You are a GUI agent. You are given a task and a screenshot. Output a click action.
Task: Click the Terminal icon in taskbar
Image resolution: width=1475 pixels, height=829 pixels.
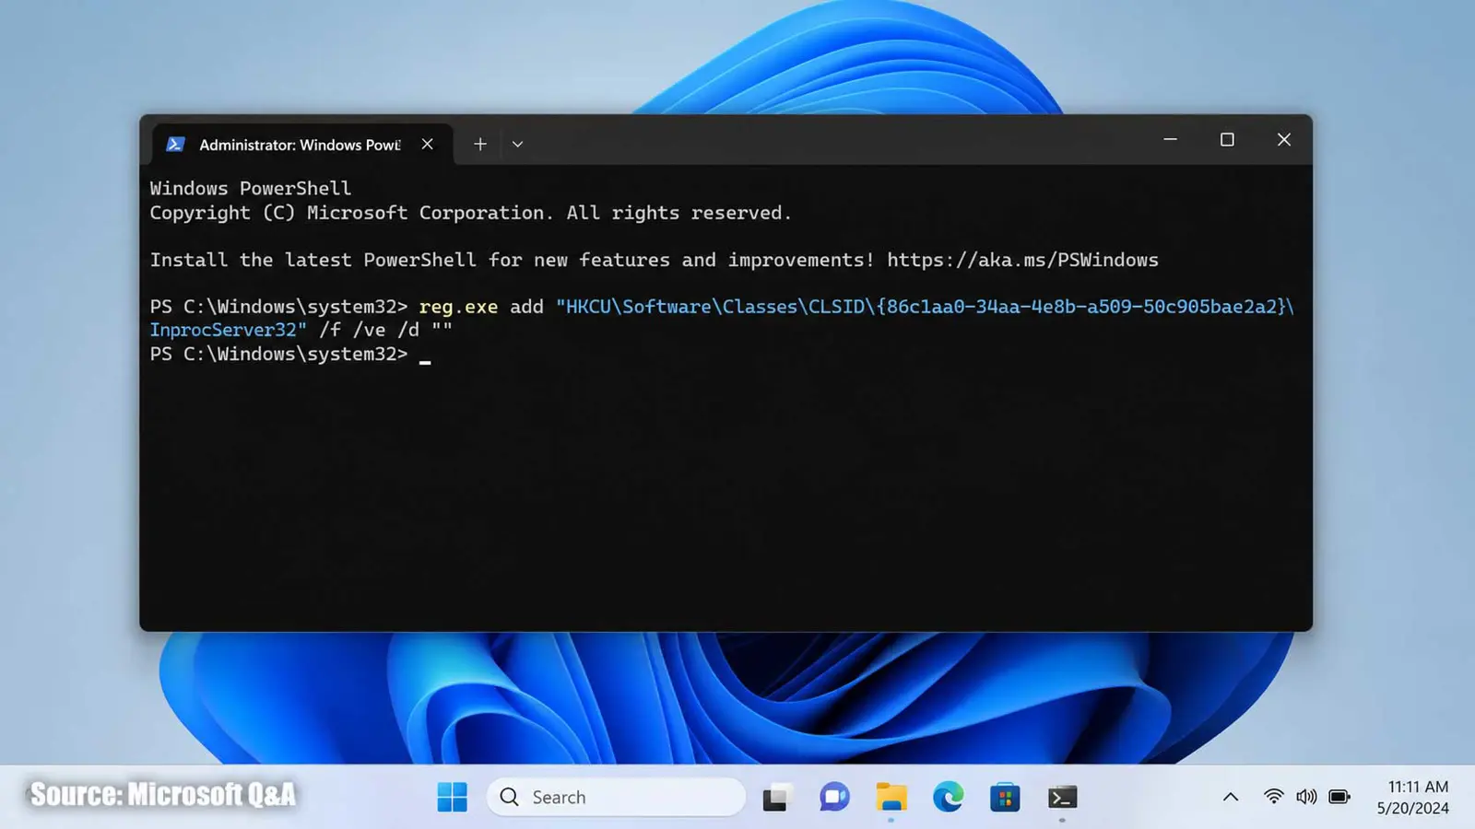1062,797
